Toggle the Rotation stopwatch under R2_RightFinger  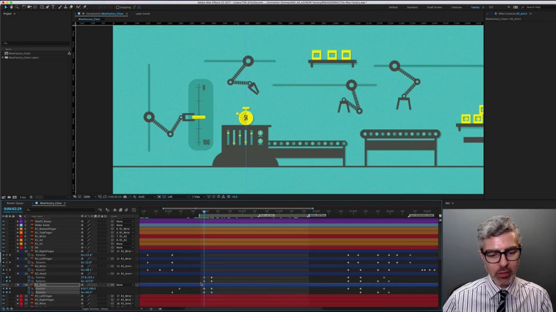click(29, 255)
